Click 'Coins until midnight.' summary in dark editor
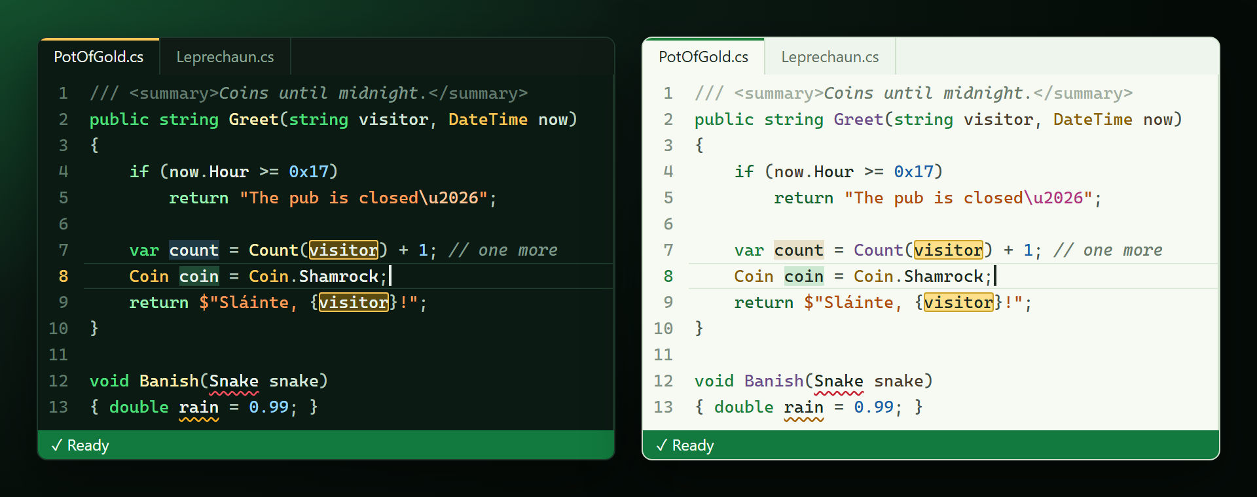 click(323, 93)
